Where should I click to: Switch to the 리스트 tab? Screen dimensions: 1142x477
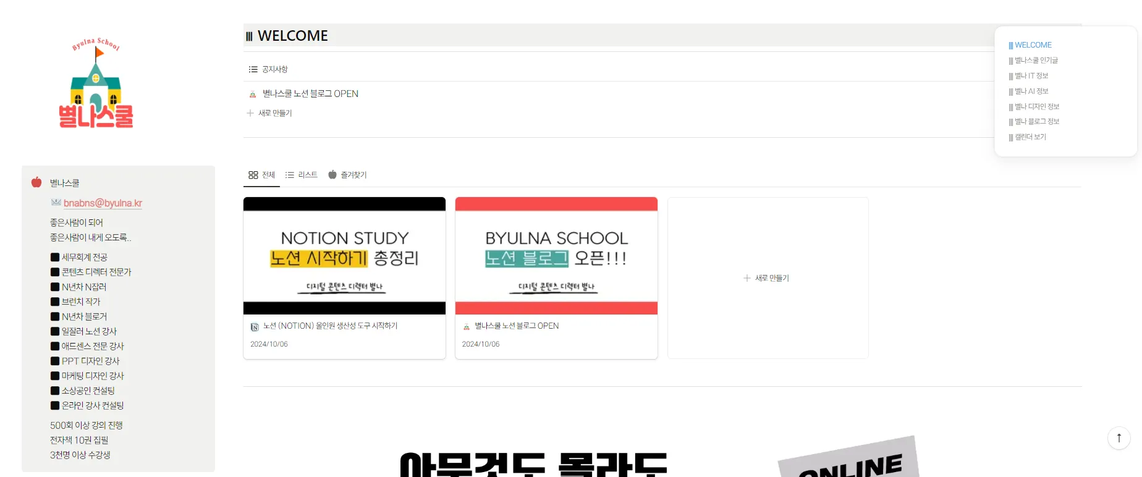(302, 175)
